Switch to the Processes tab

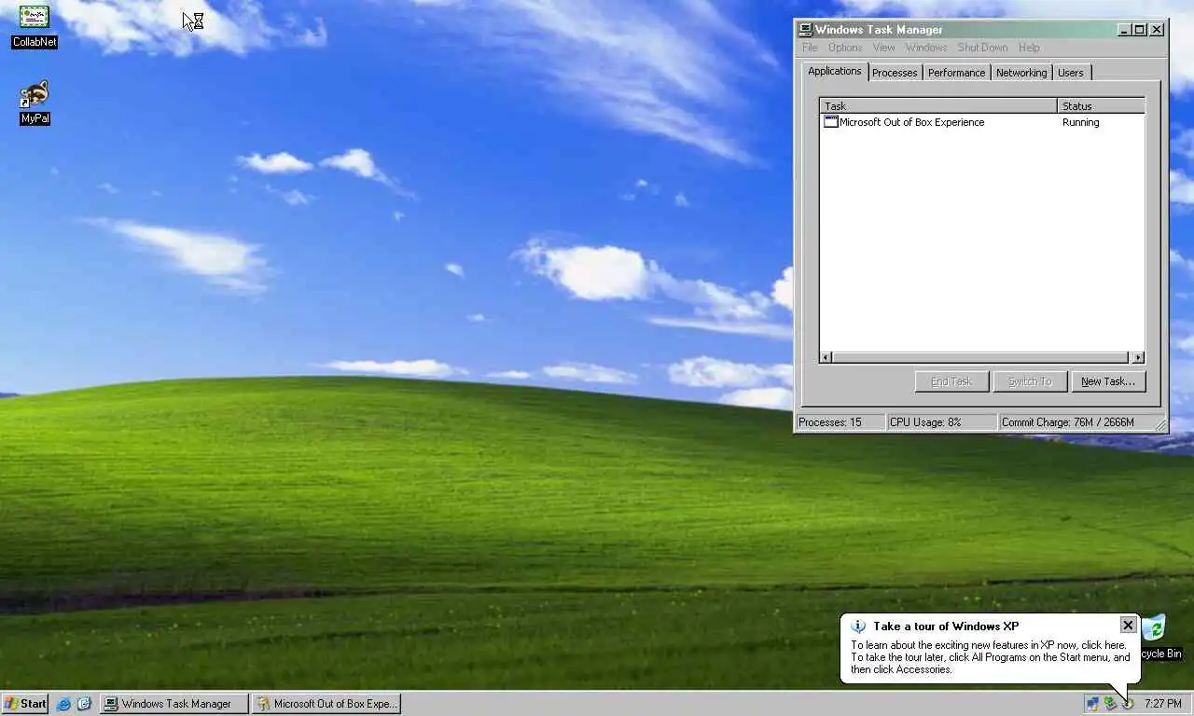(x=895, y=73)
